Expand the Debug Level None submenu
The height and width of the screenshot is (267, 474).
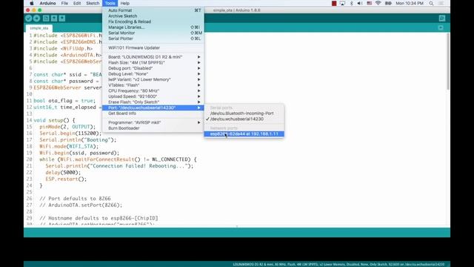pos(153,74)
